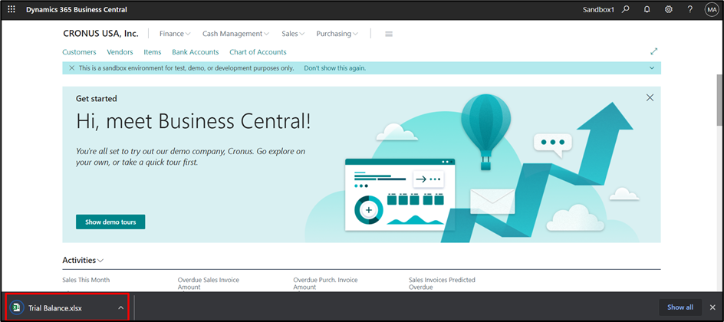Open the Customers list
This screenshot has height=322, width=724.
[80, 52]
